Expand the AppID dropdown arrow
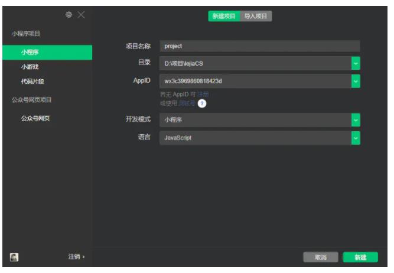This screenshot has height=273, width=394. click(356, 81)
